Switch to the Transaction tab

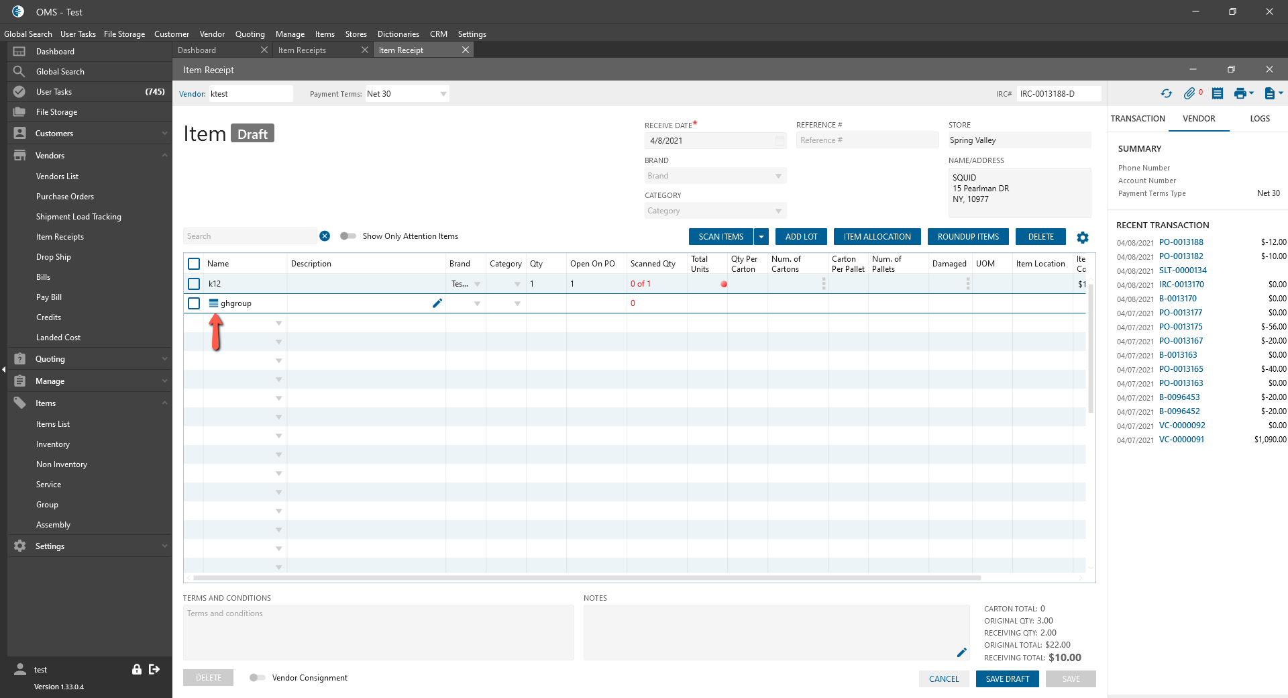[1138, 119]
